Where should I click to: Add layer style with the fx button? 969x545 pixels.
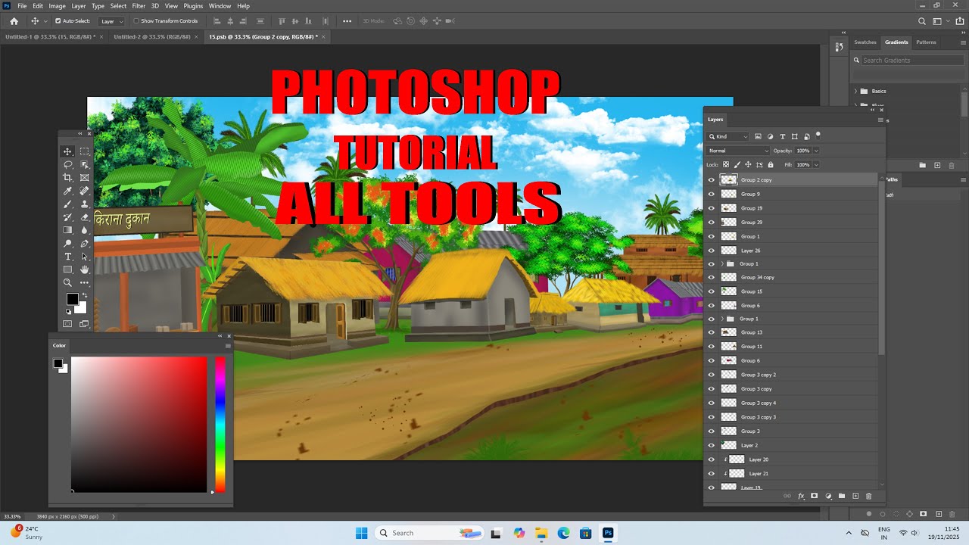pyautogui.click(x=801, y=496)
